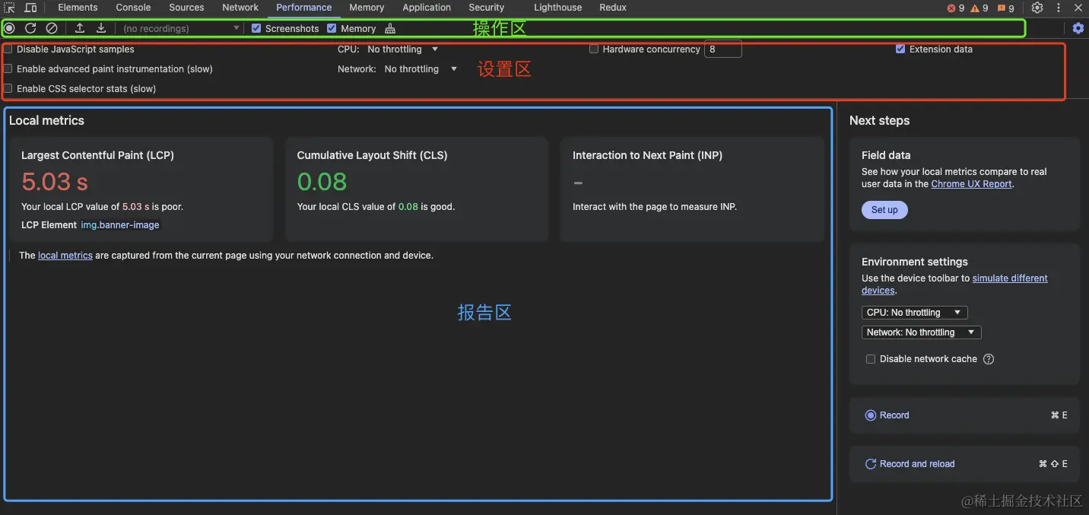This screenshot has width=1089, height=515.
Task: Select the Performance tab
Action: [x=303, y=8]
